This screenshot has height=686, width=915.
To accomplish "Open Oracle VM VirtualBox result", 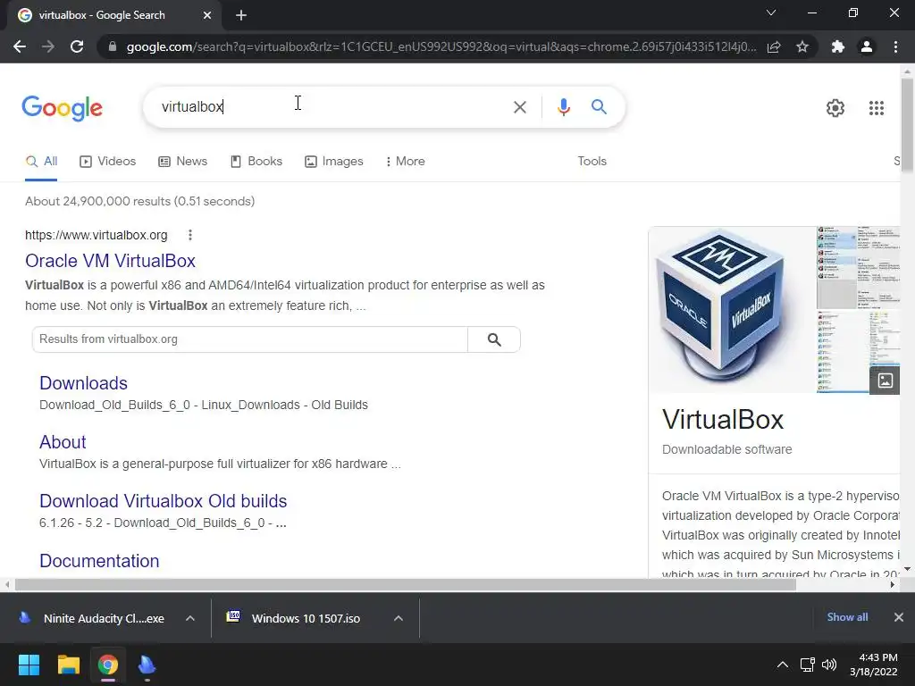I will pyautogui.click(x=110, y=261).
